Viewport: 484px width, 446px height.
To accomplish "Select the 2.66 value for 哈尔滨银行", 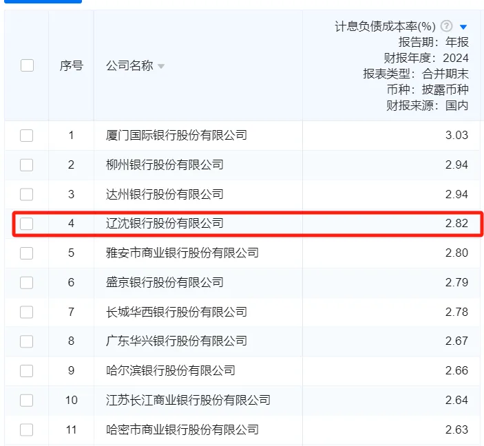I will (456, 370).
